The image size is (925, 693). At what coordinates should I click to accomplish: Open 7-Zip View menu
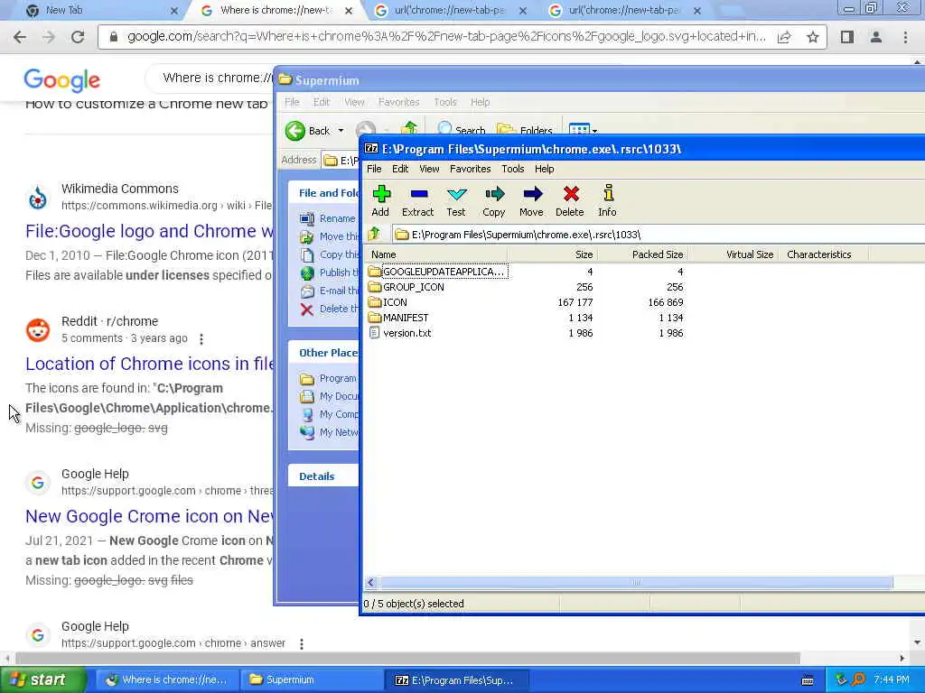(429, 169)
